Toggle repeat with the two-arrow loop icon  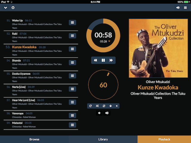104,106
